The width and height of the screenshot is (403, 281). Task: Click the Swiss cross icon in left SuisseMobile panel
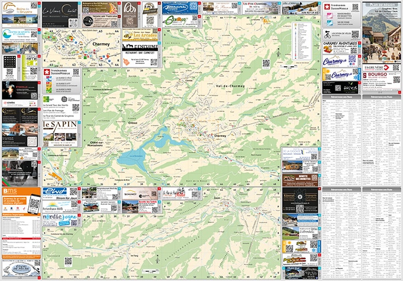[x=47, y=72]
